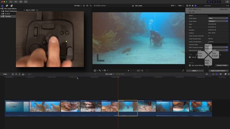The height and width of the screenshot is (129, 230).
Task: Enter fullscreen viewer with arrows icon
Action: pyautogui.click(x=183, y=71)
